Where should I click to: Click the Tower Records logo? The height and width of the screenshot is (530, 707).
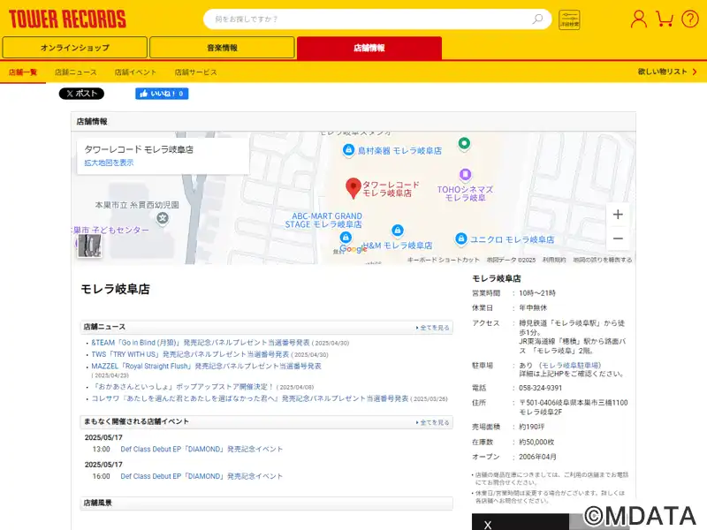tap(67, 19)
